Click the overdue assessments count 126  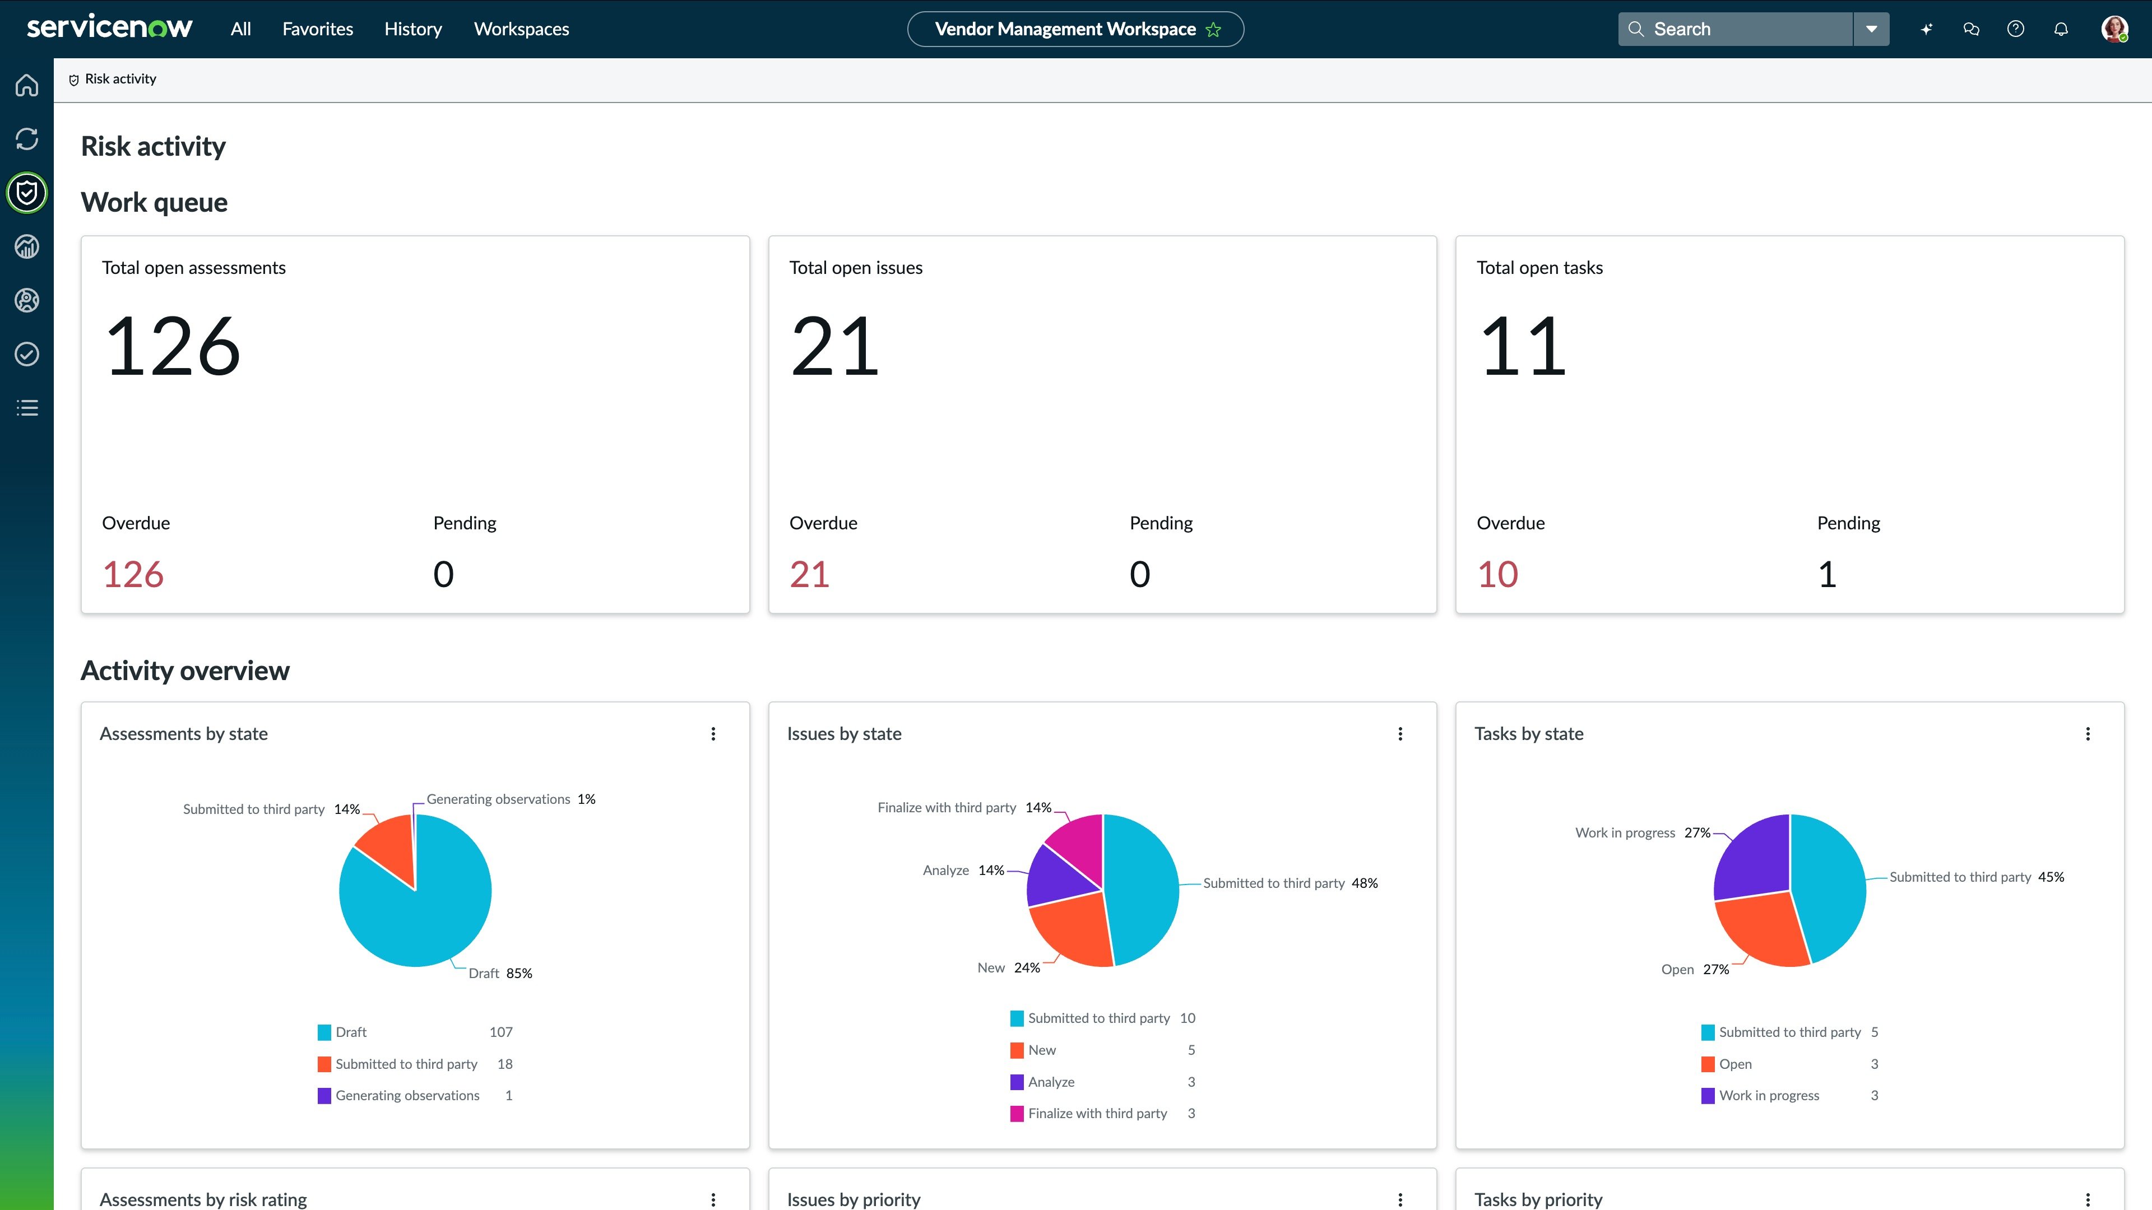[x=133, y=575]
